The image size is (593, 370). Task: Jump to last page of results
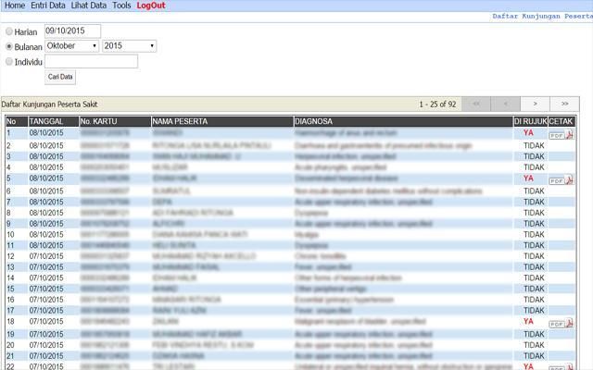564,104
